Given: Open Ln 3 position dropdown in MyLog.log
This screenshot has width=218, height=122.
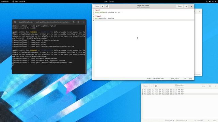Looking at the screenshot, I should coord(202,121).
